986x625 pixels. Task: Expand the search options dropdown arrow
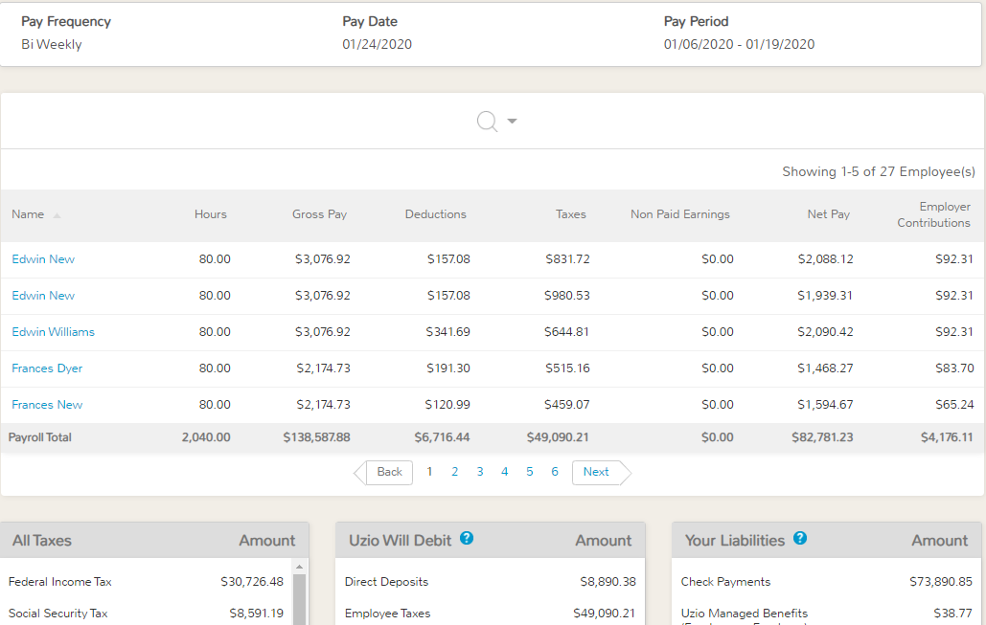tap(512, 122)
